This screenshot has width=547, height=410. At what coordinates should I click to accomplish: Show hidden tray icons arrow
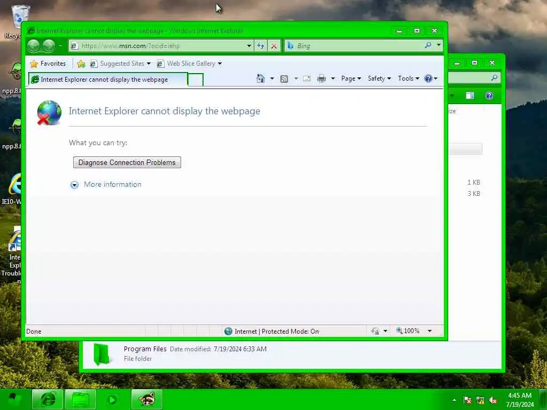(454, 400)
